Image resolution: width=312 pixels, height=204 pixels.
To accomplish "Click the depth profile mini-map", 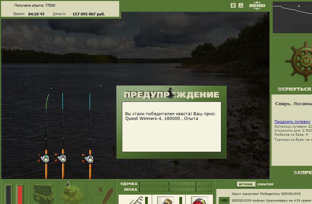I will point(292,18).
